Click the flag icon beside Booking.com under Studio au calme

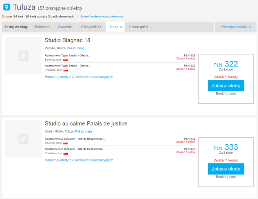(x=65, y=143)
